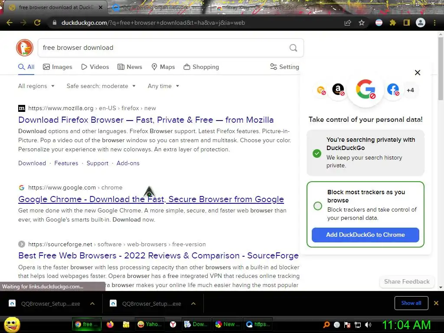Click the address bar lock icon
This screenshot has height=333, width=444.
coord(55,23)
